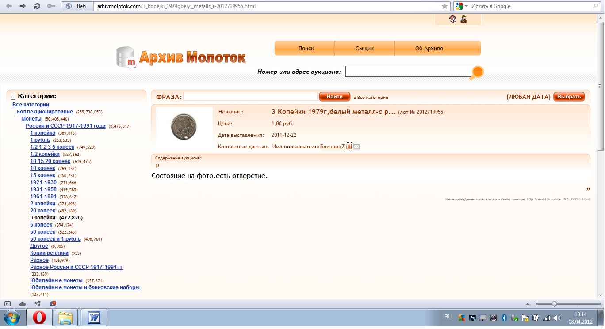Click the page zoom slider handle
Image resolution: width=605 pixels, height=329 pixels.
554,303
